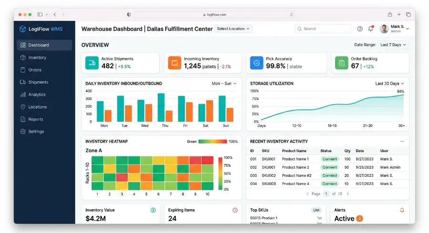Click the Shipments truck icon in sidebar

(x=23, y=82)
